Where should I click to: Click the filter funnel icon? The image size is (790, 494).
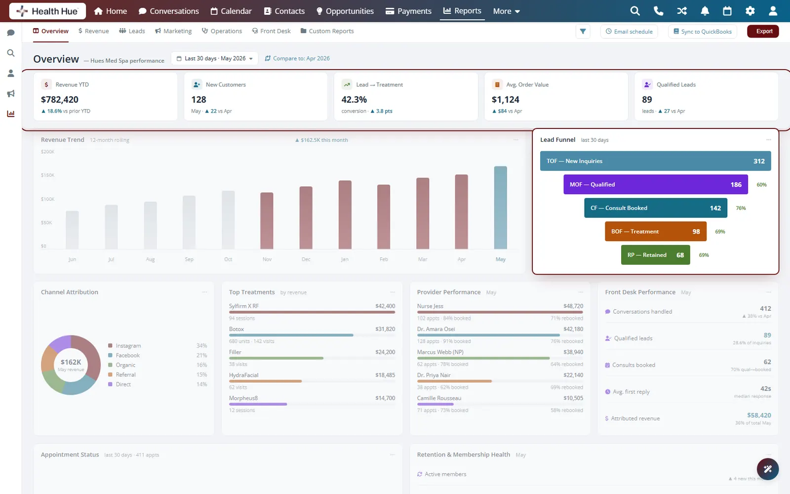pos(583,31)
